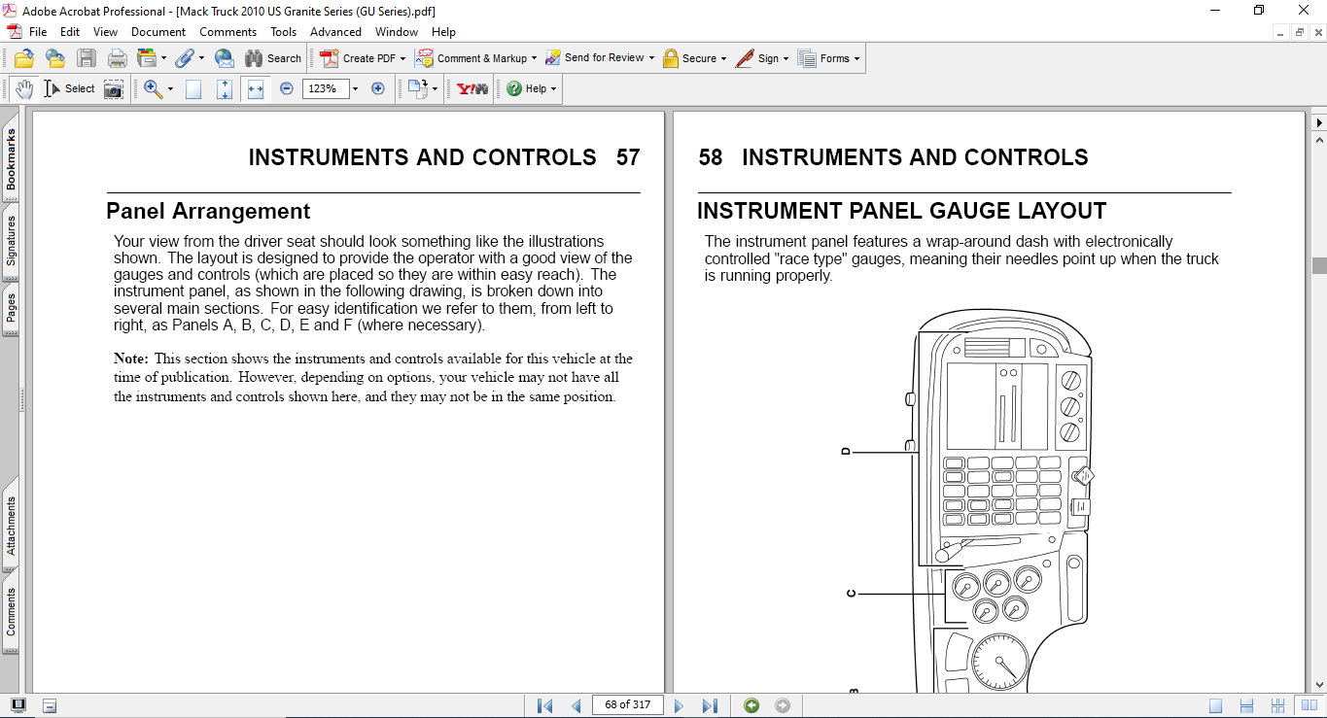Open the Advanced menu
The image size is (1327, 718).
[x=335, y=32]
